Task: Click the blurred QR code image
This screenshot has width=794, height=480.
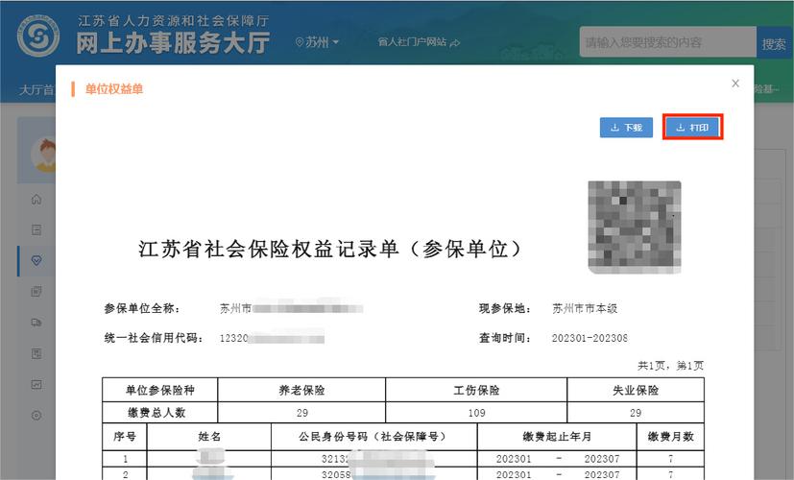Action: 635,228
